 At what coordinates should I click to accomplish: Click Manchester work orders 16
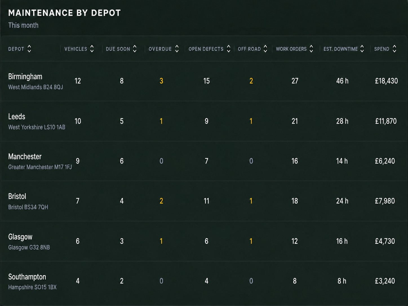click(295, 161)
